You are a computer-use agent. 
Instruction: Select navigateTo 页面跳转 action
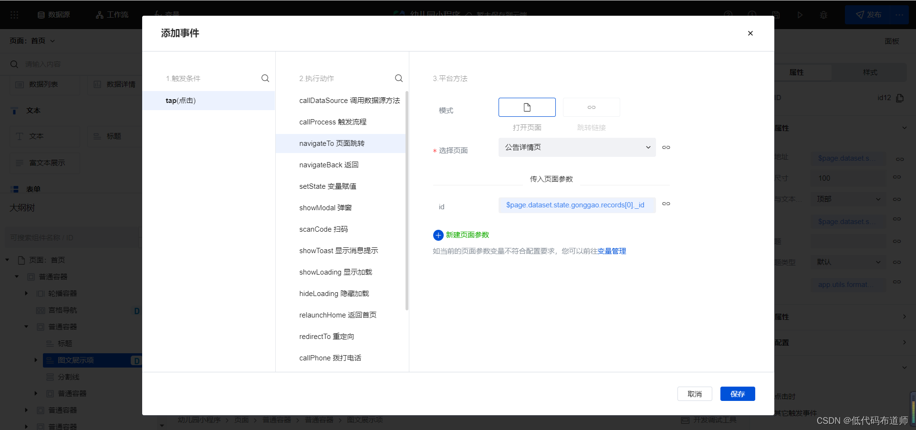(x=341, y=143)
